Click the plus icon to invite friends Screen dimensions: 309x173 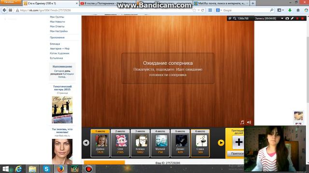(239, 142)
